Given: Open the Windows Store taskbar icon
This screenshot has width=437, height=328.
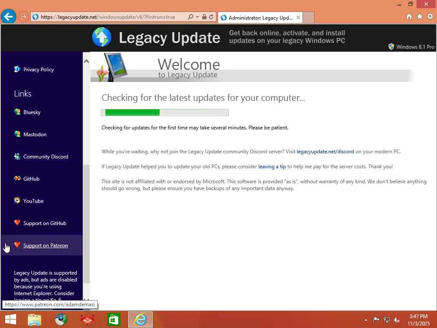Looking at the screenshot, I should tap(114, 320).
